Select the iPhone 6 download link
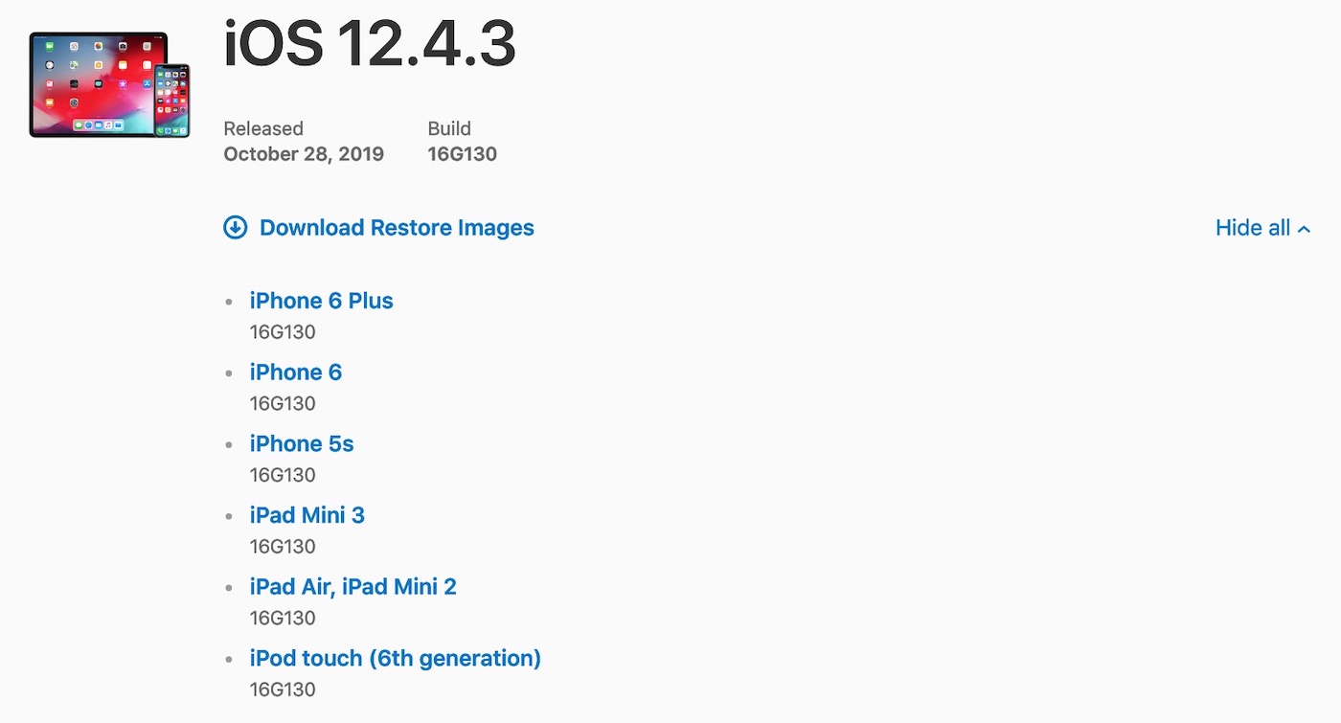 point(296,372)
